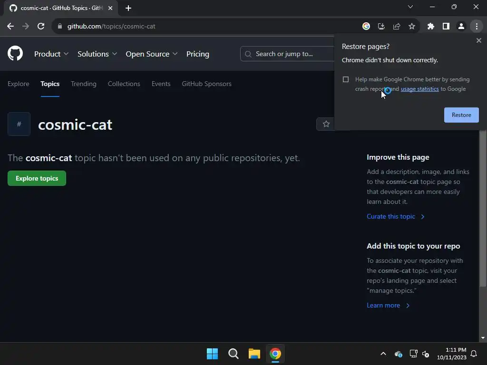
Task: Click the green Explore topics button
Action: (37, 179)
